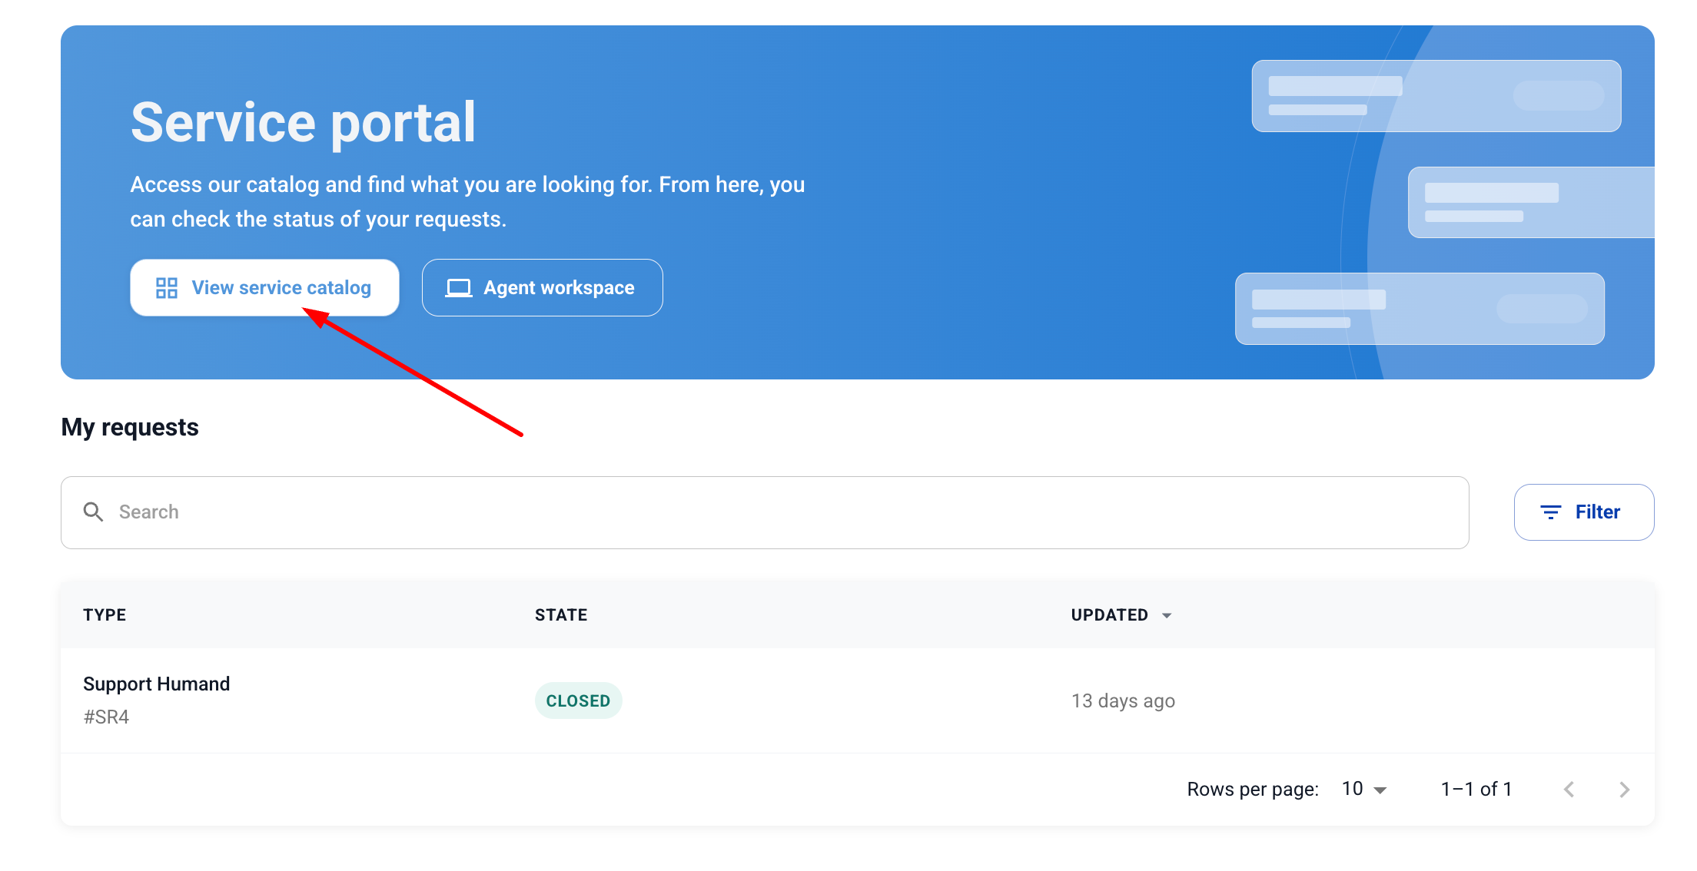This screenshot has height=871, width=1697.
Task: Open the Support Humand request
Action: 156,684
